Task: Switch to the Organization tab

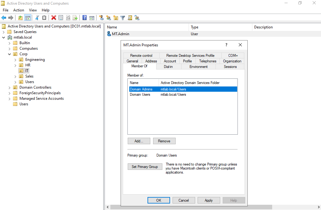Action: (232, 61)
